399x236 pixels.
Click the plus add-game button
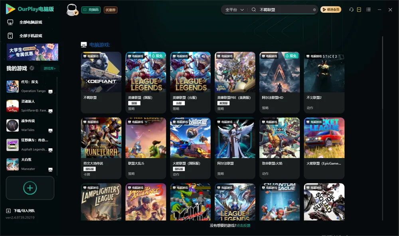(30, 188)
